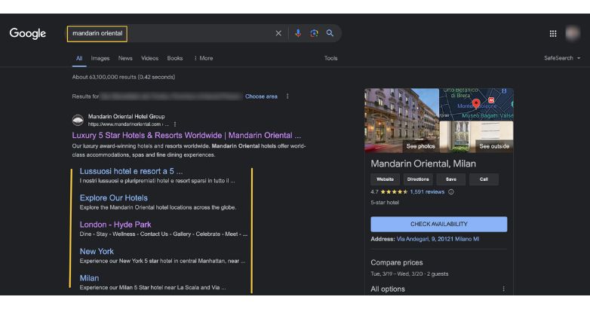
Task: Open hotel See photos thumbnail
Action: coord(401,121)
